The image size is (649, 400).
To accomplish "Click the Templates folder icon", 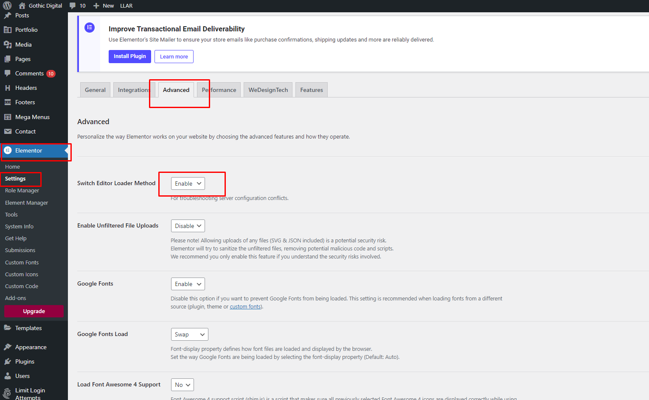I will coord(8,328).
